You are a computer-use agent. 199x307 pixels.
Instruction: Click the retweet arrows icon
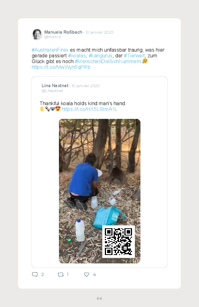[x=60, y=275]
